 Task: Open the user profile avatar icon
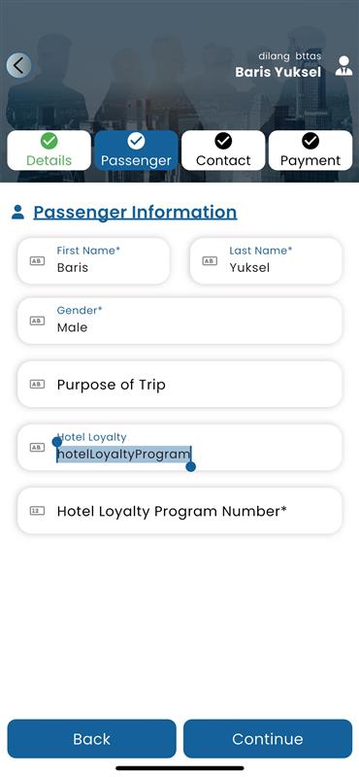[x=343, y=66]
